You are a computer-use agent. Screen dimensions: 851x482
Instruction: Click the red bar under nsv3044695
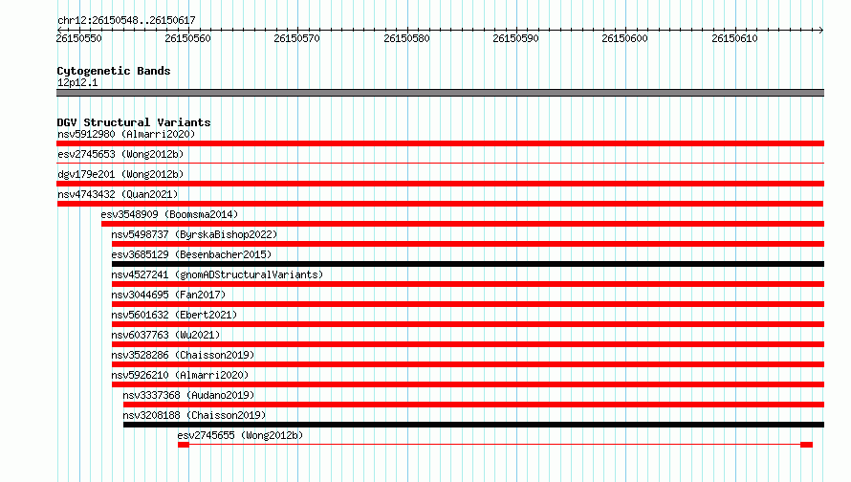coord(468,304)
